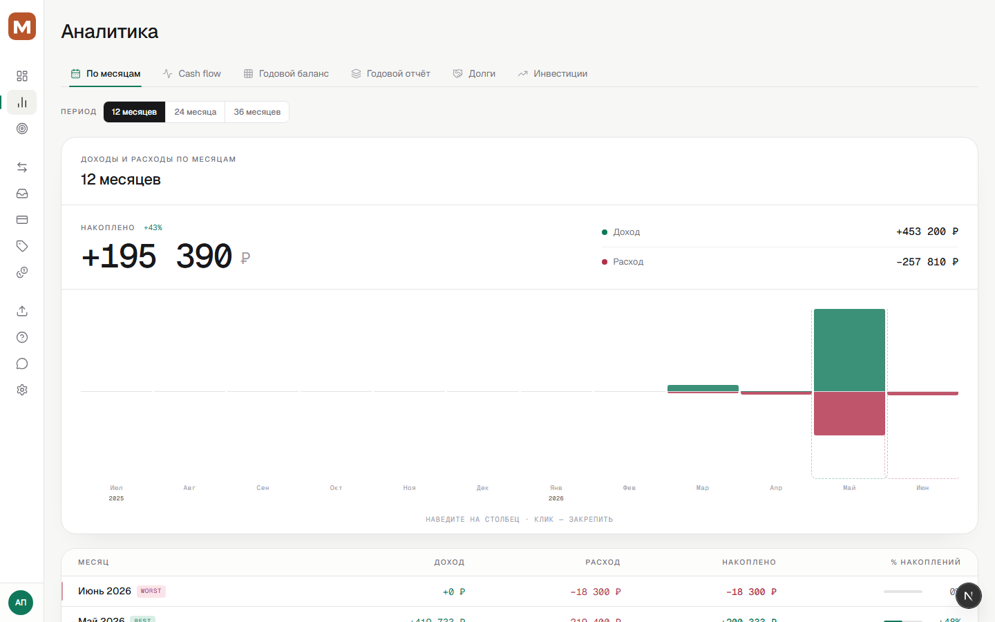Select the 36 месяцев period option

pyautogui.click(x=257, y=112)
